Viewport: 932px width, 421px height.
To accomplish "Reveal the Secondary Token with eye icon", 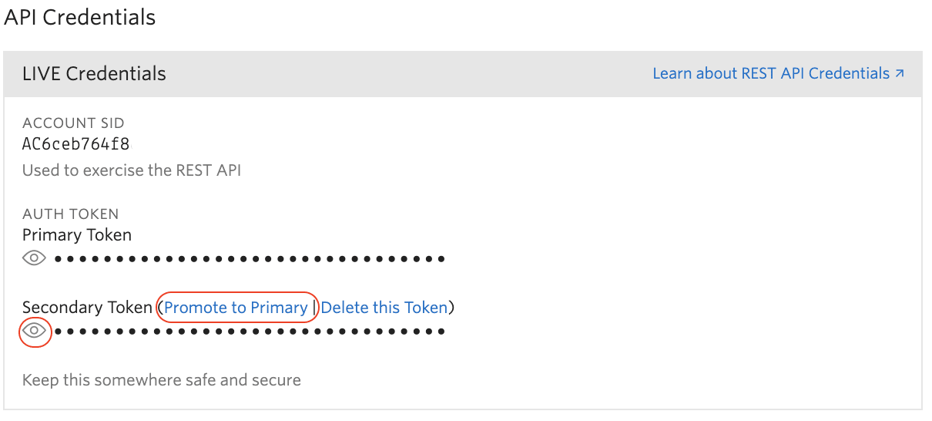I will [x=35, y=332].
